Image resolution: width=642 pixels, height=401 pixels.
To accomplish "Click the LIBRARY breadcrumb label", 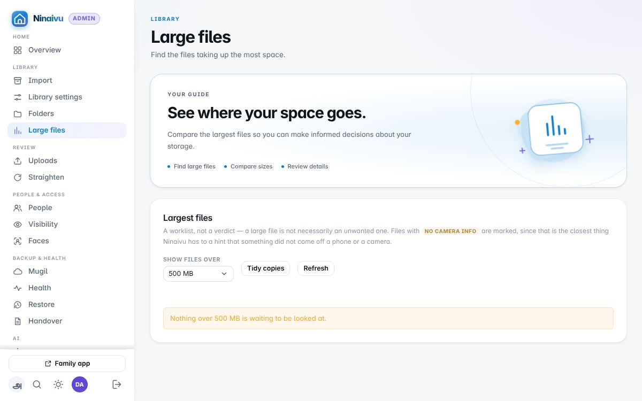I will 165,19.
